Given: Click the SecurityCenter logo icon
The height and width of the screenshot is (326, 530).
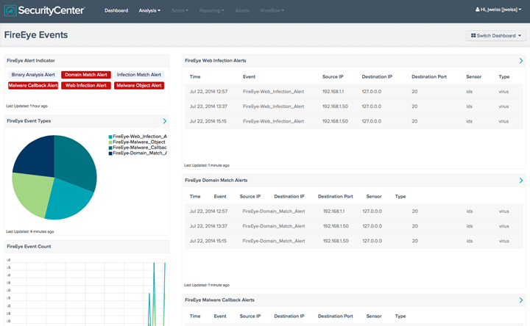Looking at the screenshot, I should [10, 10].
